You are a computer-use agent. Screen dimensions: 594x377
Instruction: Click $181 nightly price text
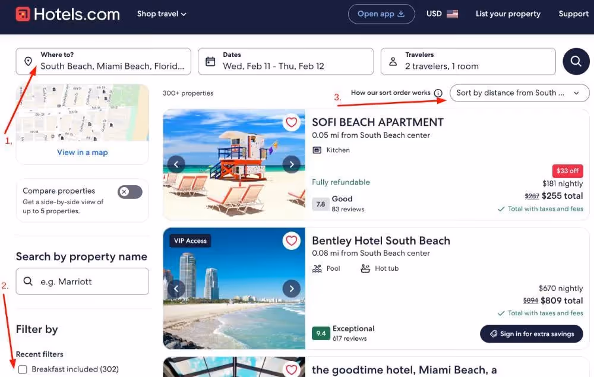pyautogui.click(x=563, y=183)
